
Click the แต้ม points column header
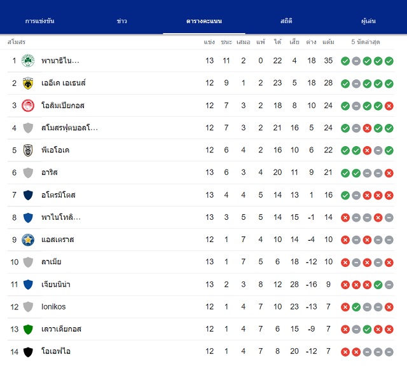(x=328, y=42)
